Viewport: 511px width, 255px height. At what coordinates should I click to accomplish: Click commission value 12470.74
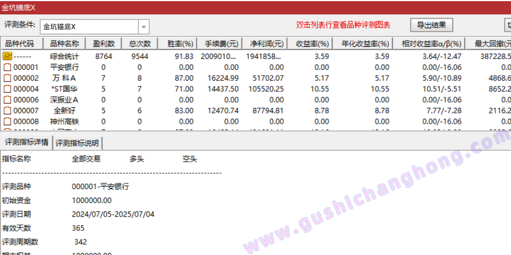tap(223, 111)
